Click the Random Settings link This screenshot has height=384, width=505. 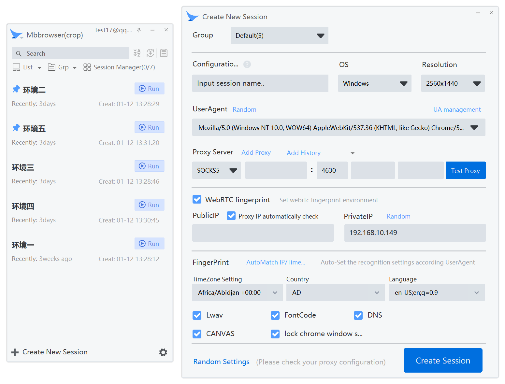click(x=222, y=362)
